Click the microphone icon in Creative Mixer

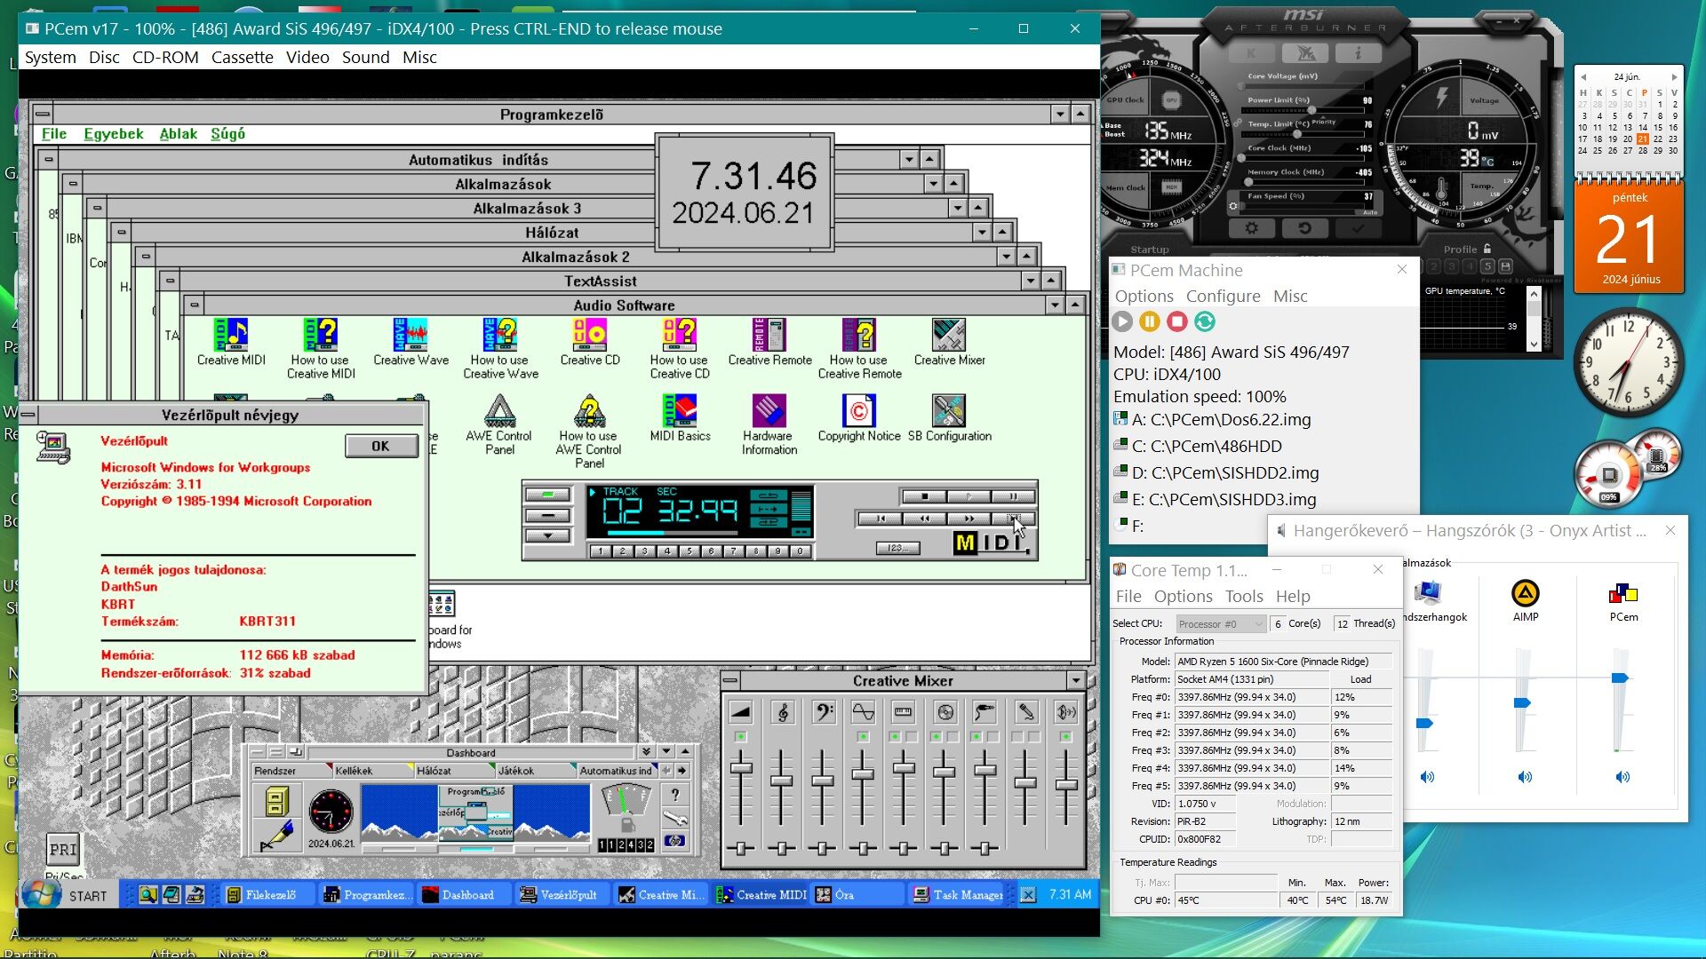pyautogui.click(x=1025, y=712)
